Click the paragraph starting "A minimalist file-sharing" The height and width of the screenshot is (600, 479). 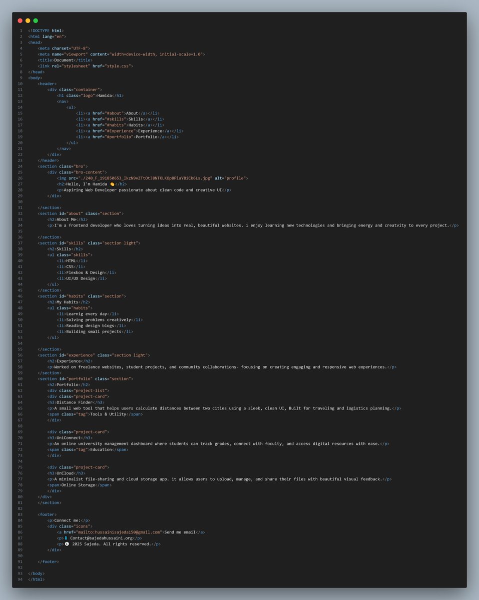pos(218,479)
